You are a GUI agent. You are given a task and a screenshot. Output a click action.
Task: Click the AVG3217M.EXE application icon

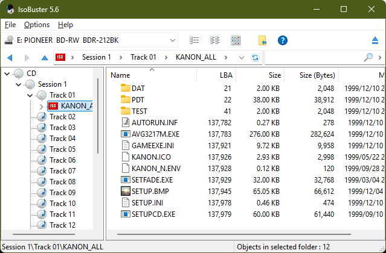point(126,134)
